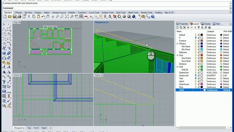The width and height of the screenshot is (234, 132).
Task: Click the Front viewport title label
Action: 16,75
